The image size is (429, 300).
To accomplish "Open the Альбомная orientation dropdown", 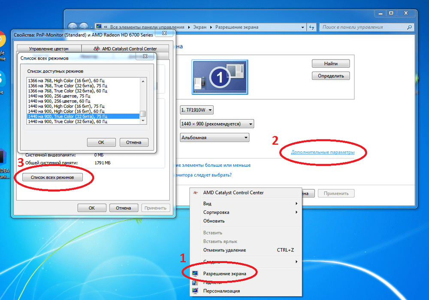I will [214, 138].
